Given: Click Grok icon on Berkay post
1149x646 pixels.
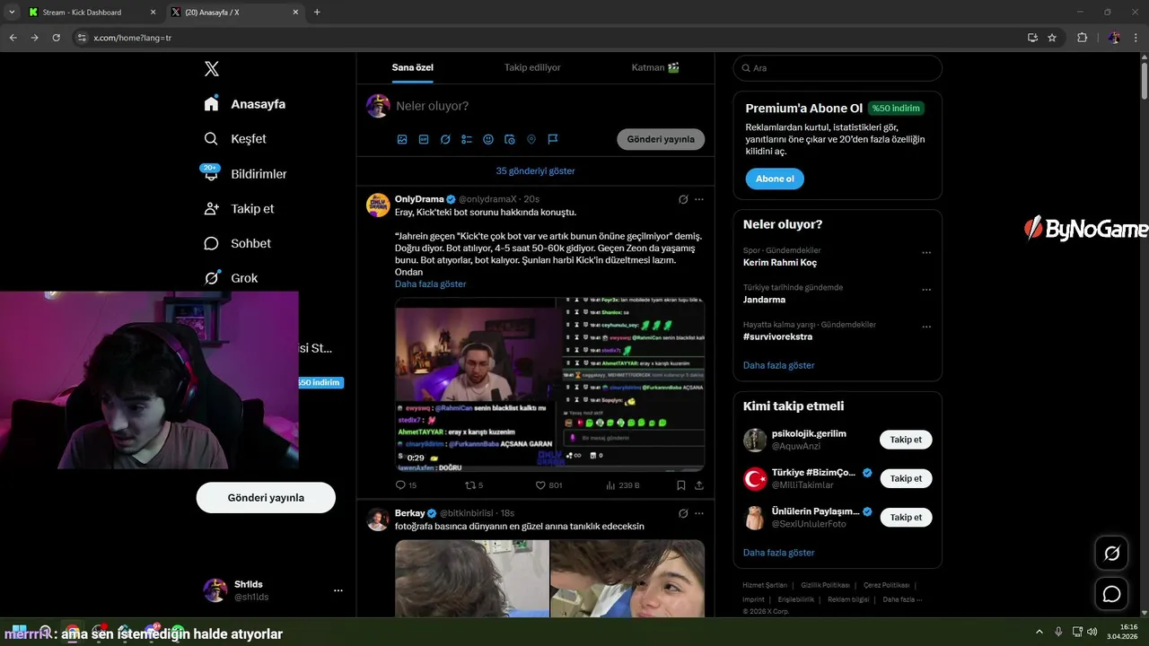Looking at the screenshot, I should click(x=683, y=513).
